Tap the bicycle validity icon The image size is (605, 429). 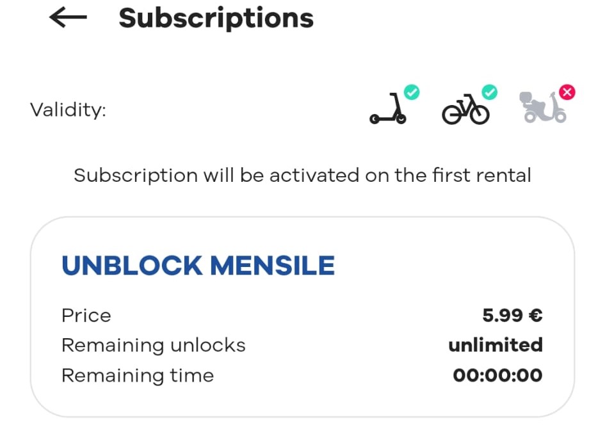click(465, 109)
